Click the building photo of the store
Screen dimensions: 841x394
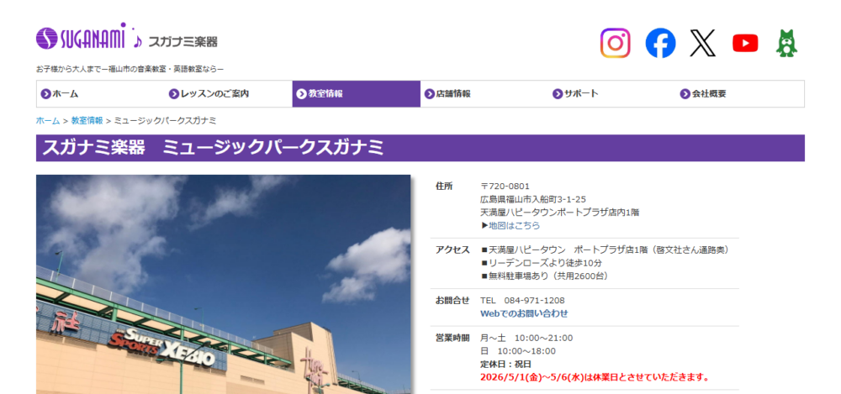coord(223,284)
